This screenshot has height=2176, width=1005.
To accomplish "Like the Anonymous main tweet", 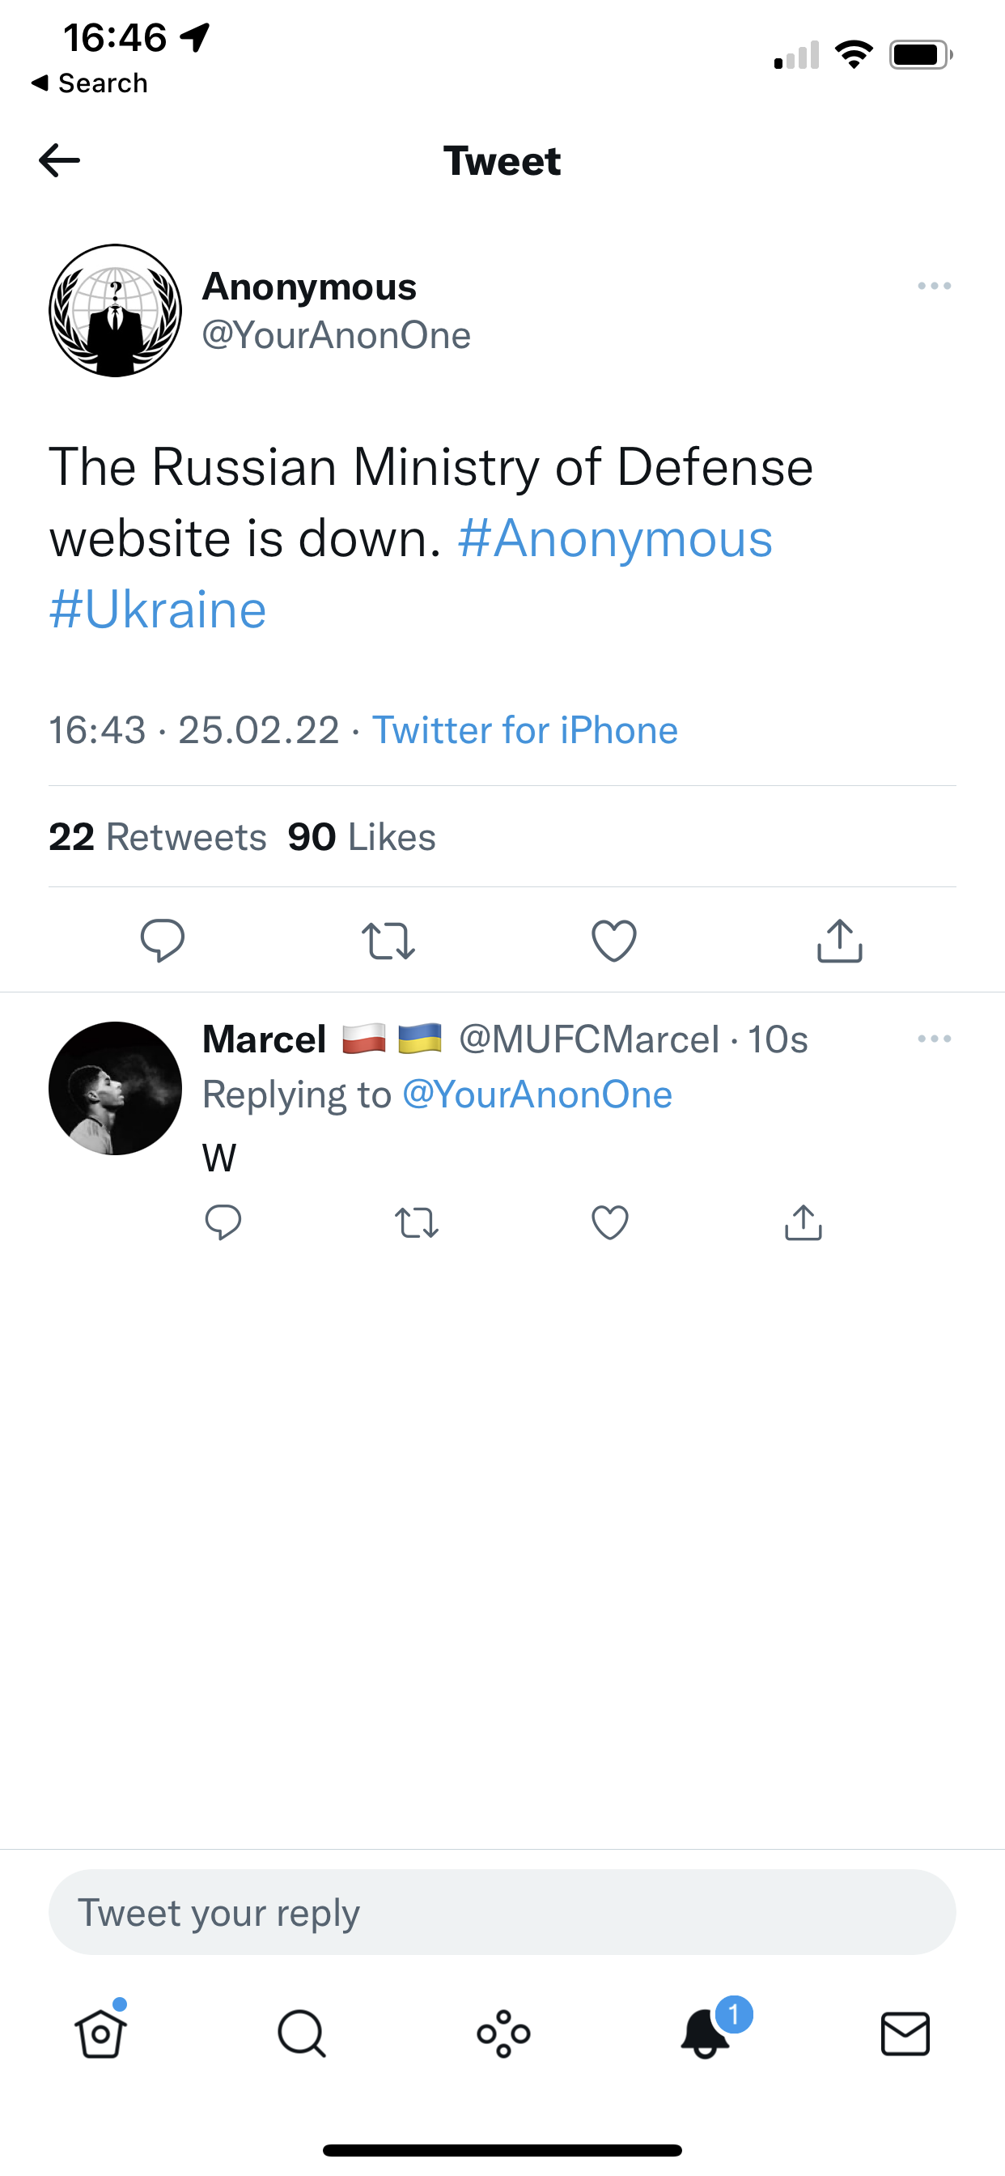I will [x=614, y=940].
